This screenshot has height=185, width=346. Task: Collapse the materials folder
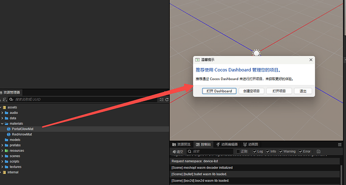click(2, 123)
